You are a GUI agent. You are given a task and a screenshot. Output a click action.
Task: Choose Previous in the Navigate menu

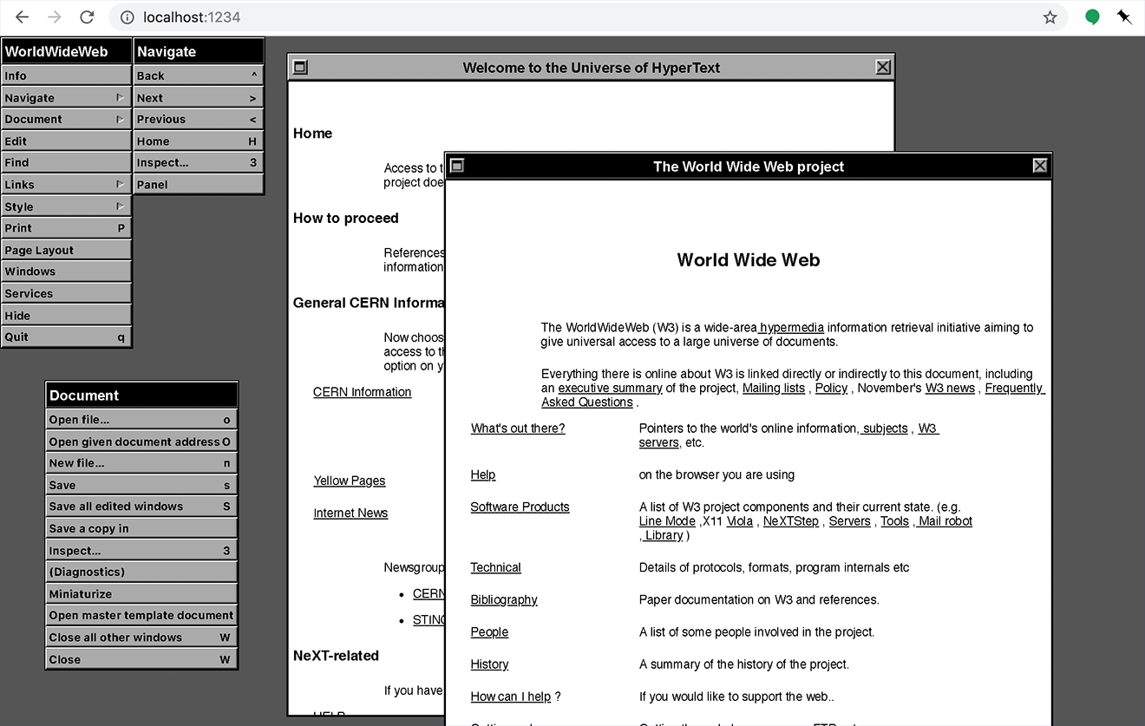tap(199, 119)
